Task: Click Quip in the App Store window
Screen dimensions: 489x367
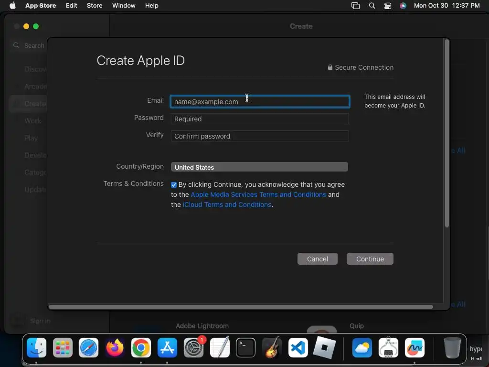Action: coord(356,326)
